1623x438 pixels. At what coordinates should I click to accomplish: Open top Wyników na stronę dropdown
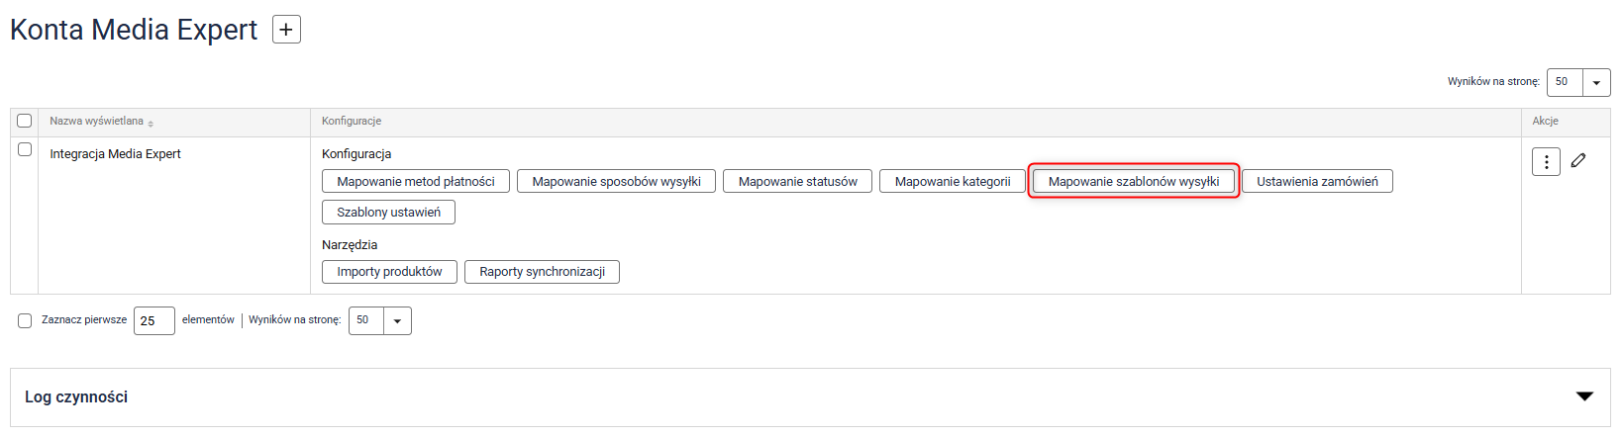(x=1578, y=82)
